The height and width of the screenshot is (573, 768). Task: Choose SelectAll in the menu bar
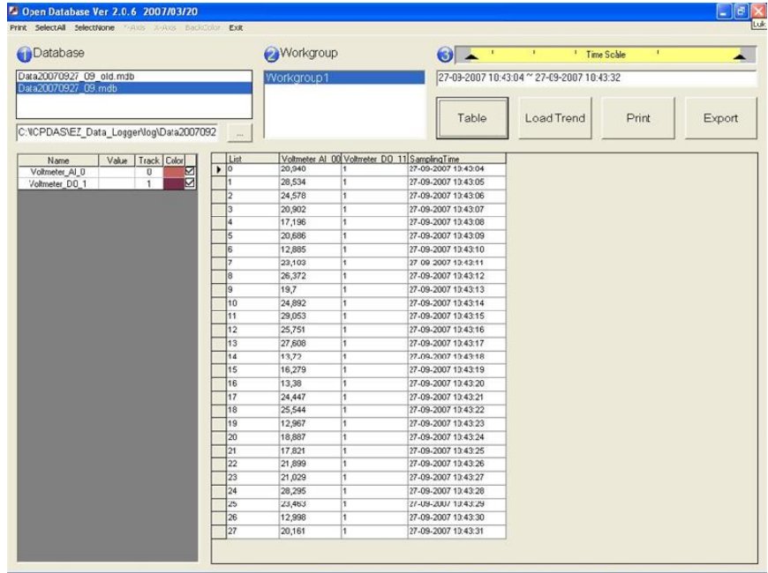point(52,27)
